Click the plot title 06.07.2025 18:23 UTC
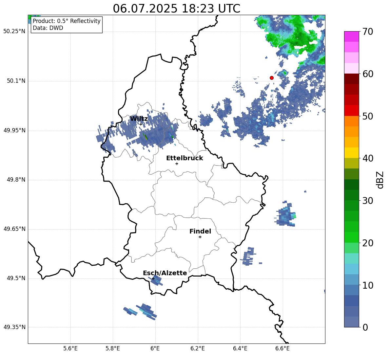Viewport: 388px width, 355px height. point(176,9)
